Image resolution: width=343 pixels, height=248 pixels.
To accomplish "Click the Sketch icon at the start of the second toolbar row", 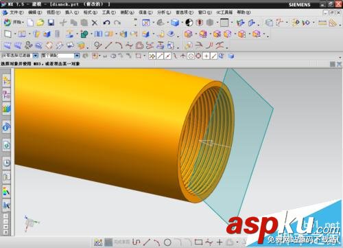I will click(x=8, y=34).
